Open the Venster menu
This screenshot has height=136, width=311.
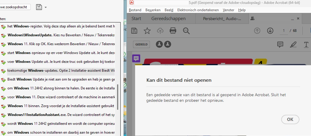coord(229,10)
